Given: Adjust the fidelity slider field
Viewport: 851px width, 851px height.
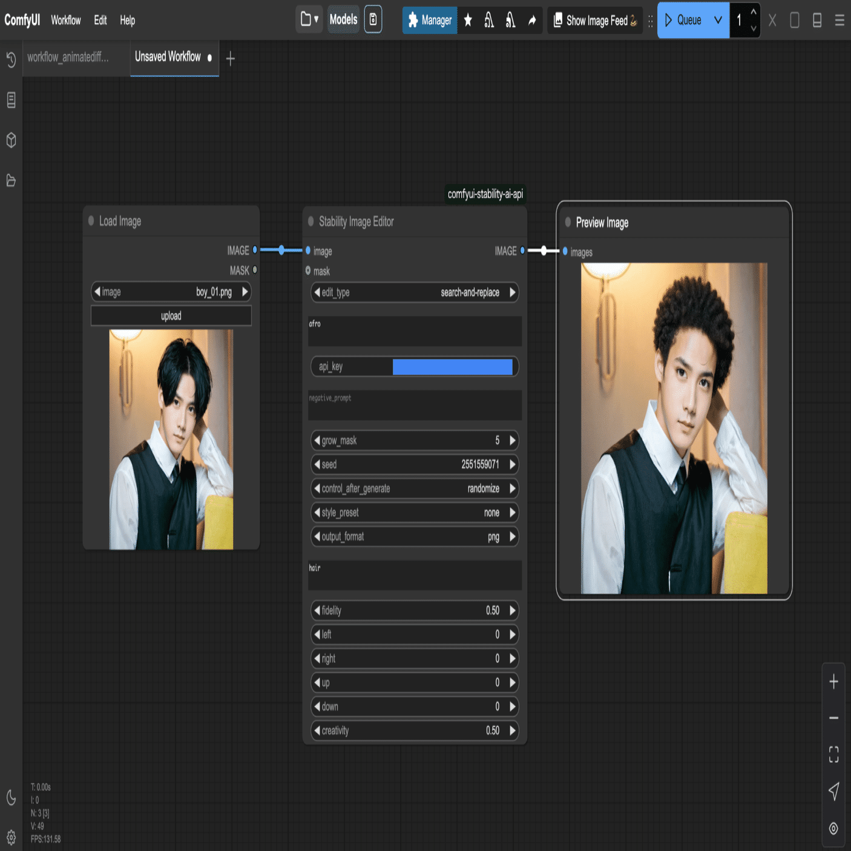Looking at the screenshot, I should click(x=415, y=611).
